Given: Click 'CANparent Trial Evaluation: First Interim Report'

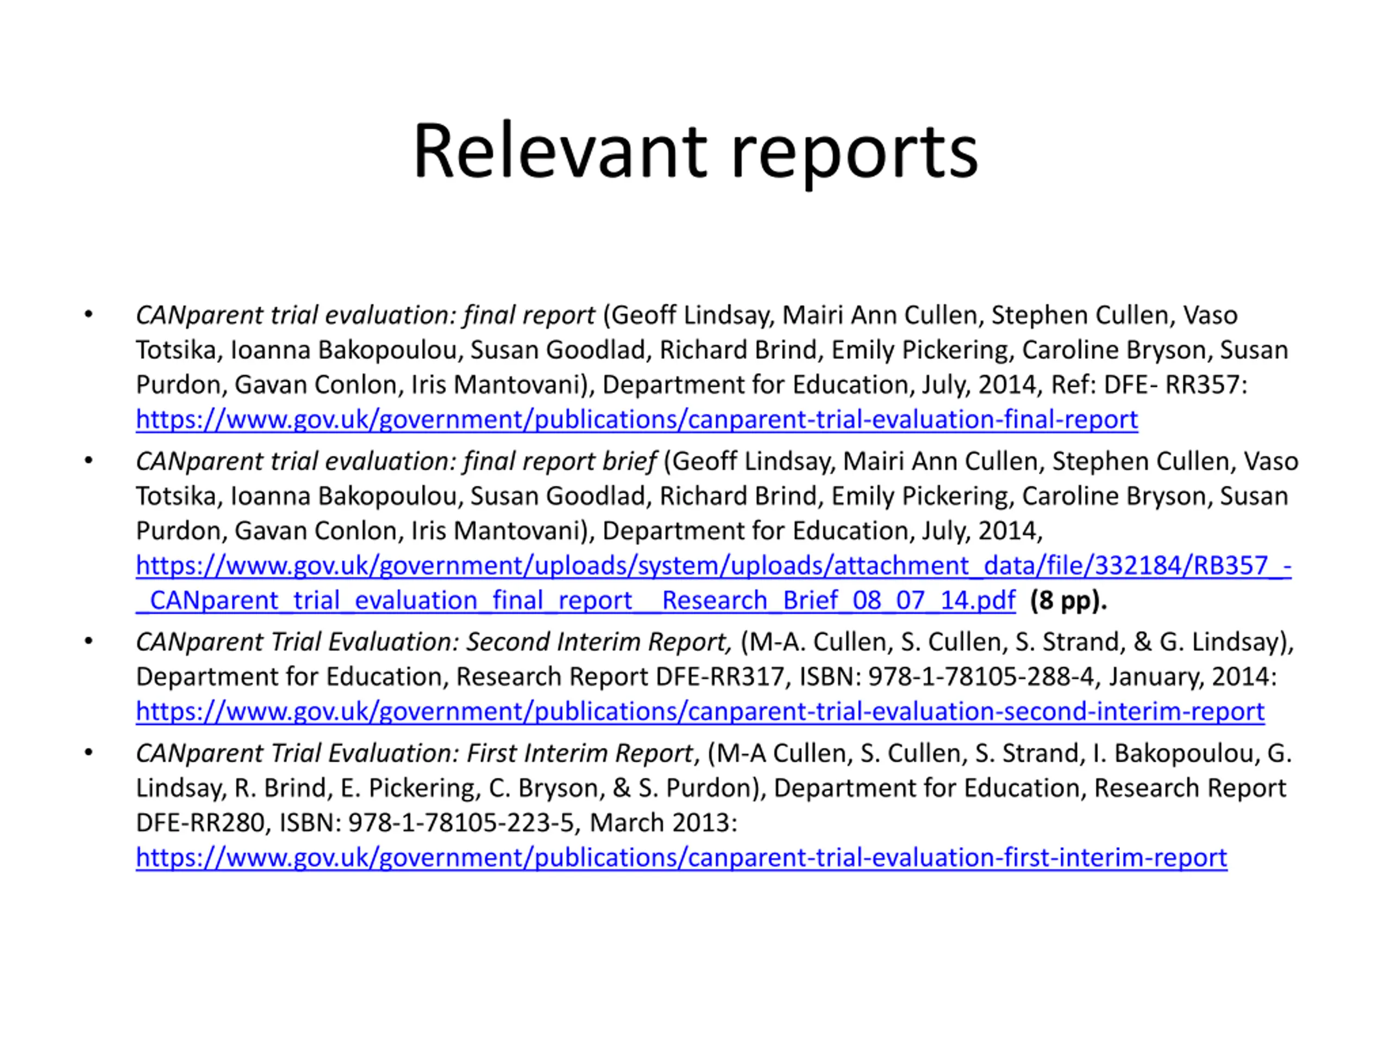Looking at the screenshot, I should coord(415,754).
